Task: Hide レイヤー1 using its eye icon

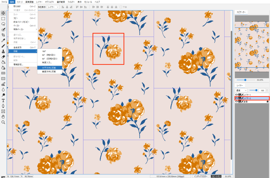Action: [x=237, y=95]
